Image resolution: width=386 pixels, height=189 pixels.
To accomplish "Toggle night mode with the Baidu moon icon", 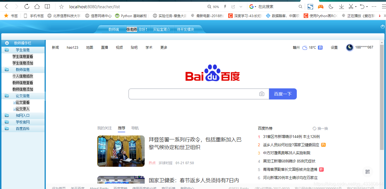I will (349, 48).
